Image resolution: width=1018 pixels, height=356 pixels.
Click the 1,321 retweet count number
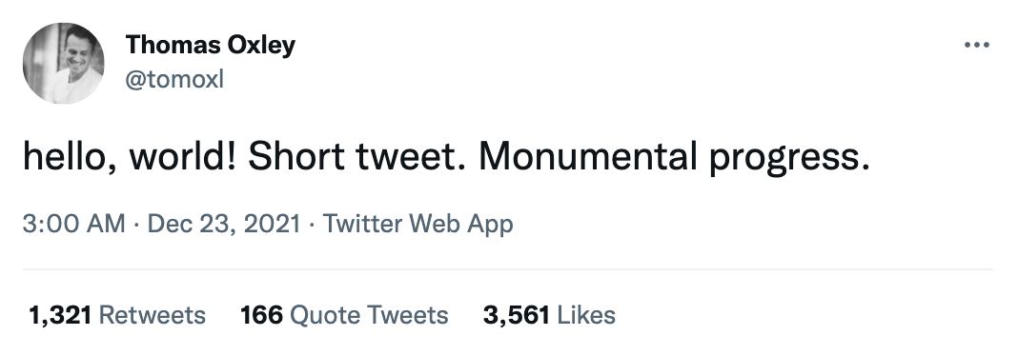click(60, 316)
